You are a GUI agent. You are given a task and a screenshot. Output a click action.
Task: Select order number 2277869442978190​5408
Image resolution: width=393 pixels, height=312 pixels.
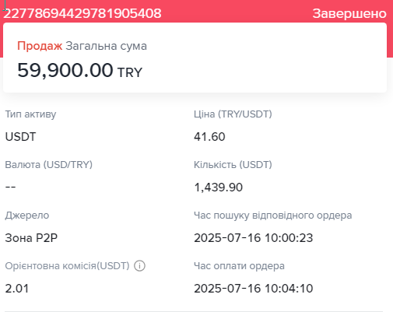click(x=82, y=13)
